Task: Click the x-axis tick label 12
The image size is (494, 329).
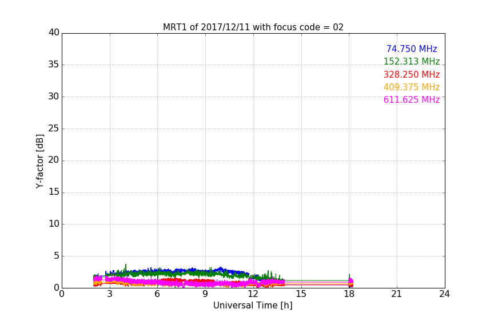Action: [253, 294]
